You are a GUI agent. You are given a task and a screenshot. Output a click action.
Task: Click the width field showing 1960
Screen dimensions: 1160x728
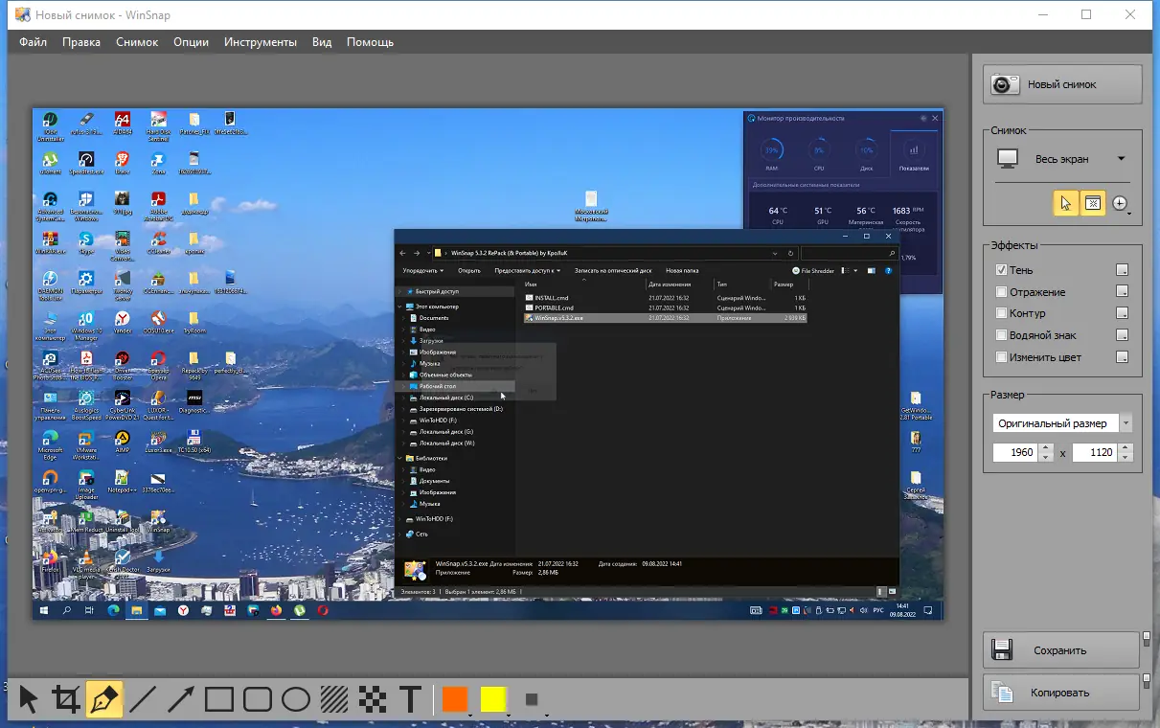[x=1014, y=453]
